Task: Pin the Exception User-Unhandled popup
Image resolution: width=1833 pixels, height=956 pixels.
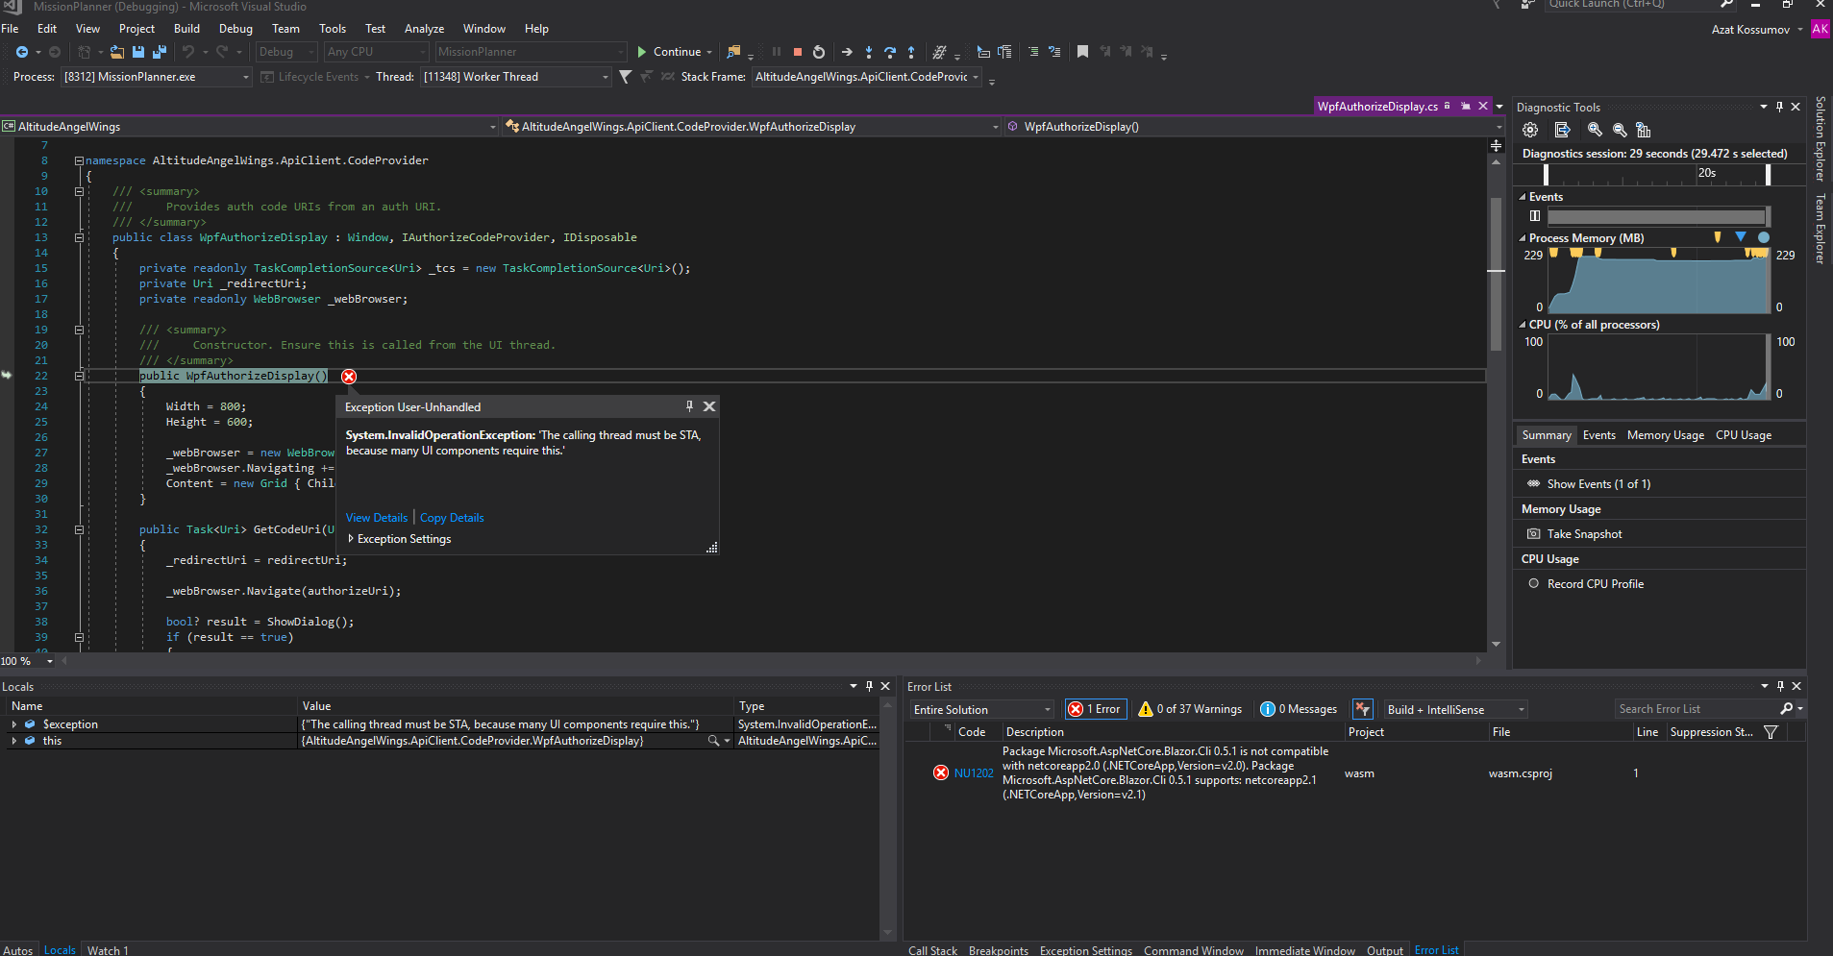Action: point(689,406)
